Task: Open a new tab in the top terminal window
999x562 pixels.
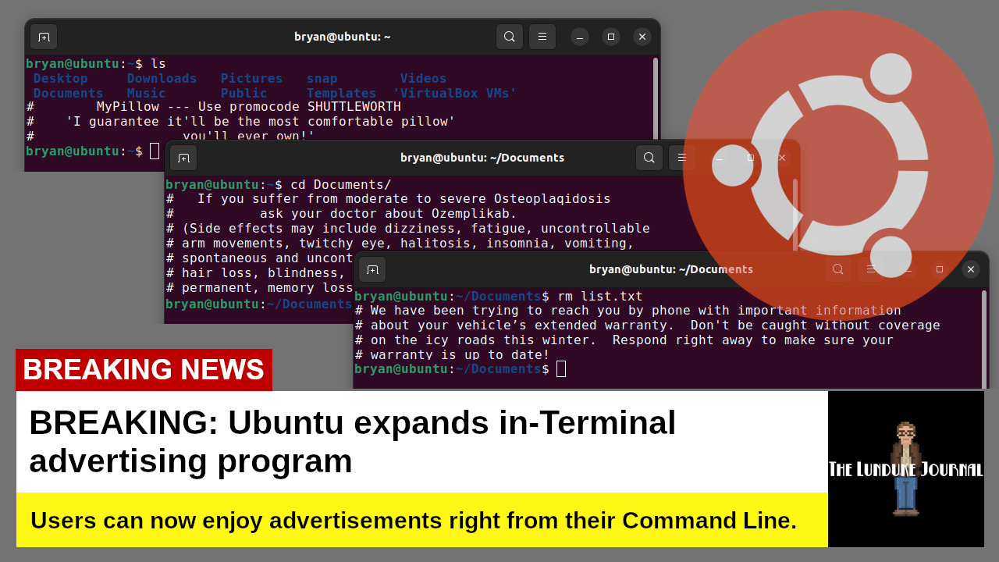Action: (x=44, y=37)
